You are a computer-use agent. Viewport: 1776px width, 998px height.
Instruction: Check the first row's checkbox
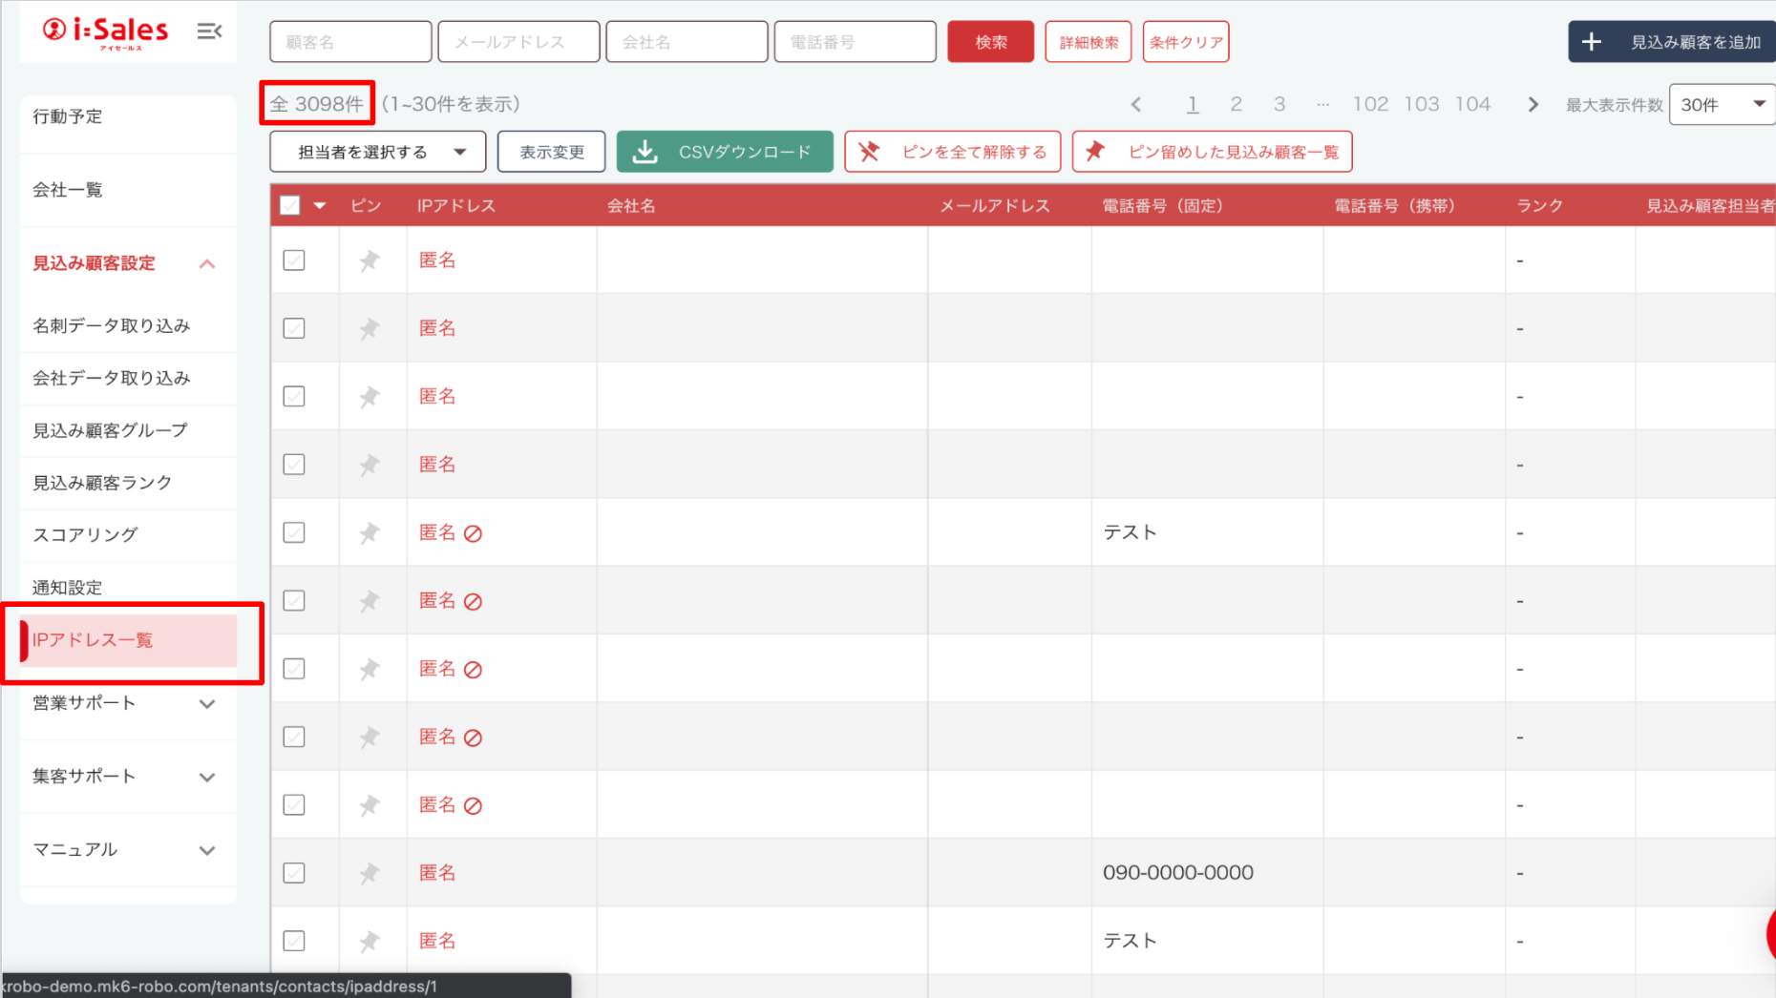[294, 260]
